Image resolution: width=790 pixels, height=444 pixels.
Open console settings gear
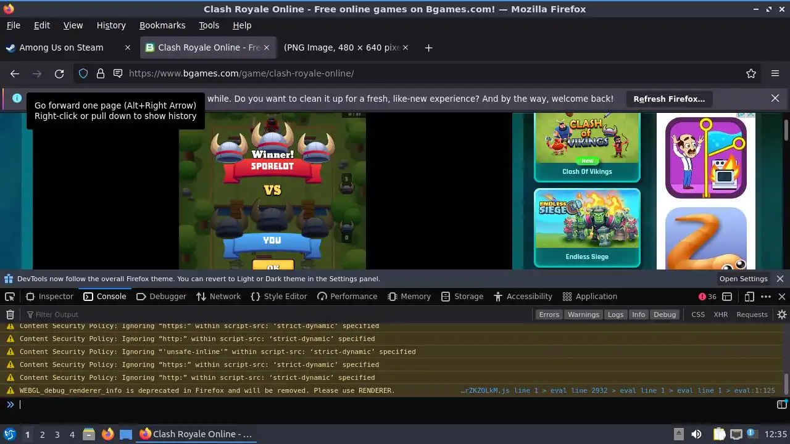click(x=782, y=314)
